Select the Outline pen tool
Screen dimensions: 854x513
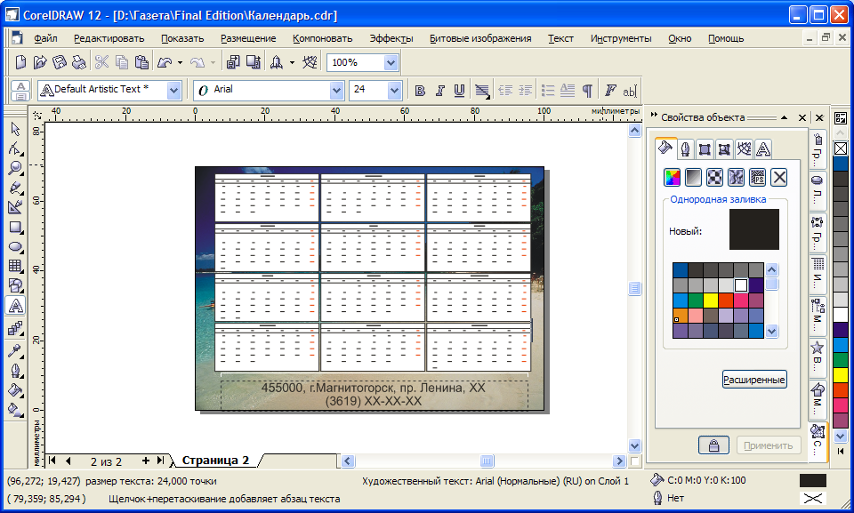tap(15, 371)
